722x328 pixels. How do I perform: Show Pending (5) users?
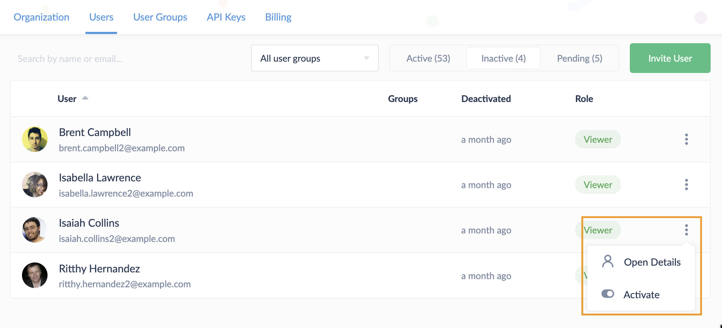(x=579, y=58)
